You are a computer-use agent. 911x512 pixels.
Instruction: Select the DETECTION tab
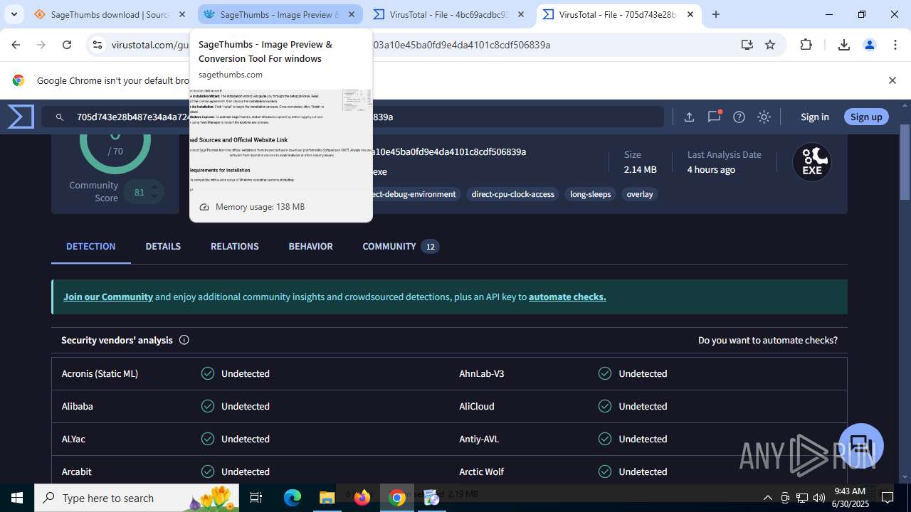coord(90,246)
